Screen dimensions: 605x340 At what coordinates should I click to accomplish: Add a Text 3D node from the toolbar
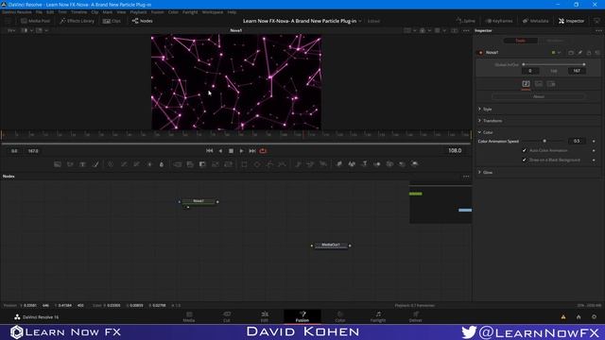(x=364, y=164)
